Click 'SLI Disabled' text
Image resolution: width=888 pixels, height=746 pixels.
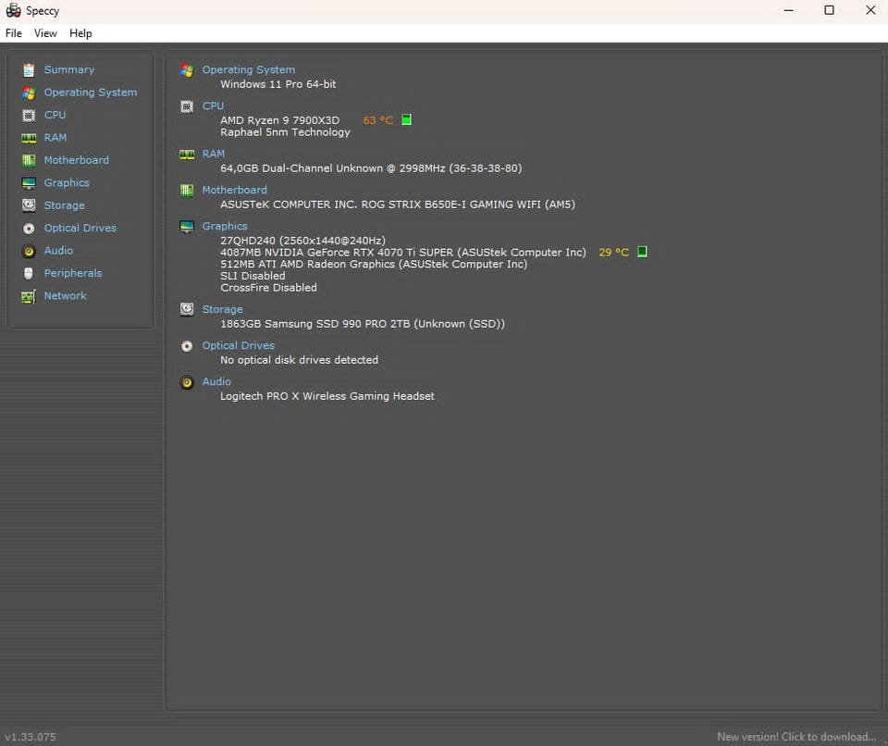(x=253, y=276)
